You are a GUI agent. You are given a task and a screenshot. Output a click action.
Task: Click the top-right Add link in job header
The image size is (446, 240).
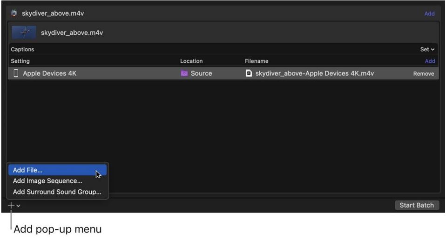click(x=429, y=13)
